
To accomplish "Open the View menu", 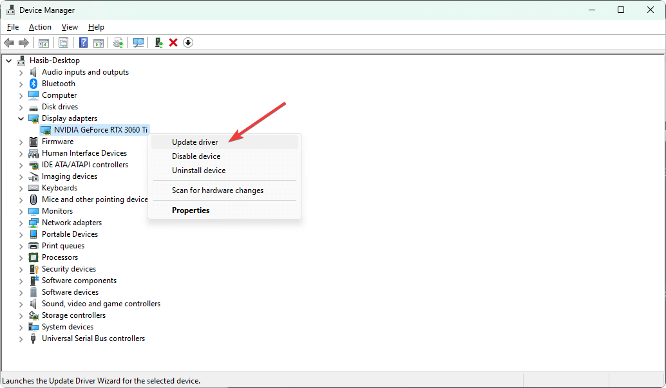I will pyautogui.click(x=70, y=27).
